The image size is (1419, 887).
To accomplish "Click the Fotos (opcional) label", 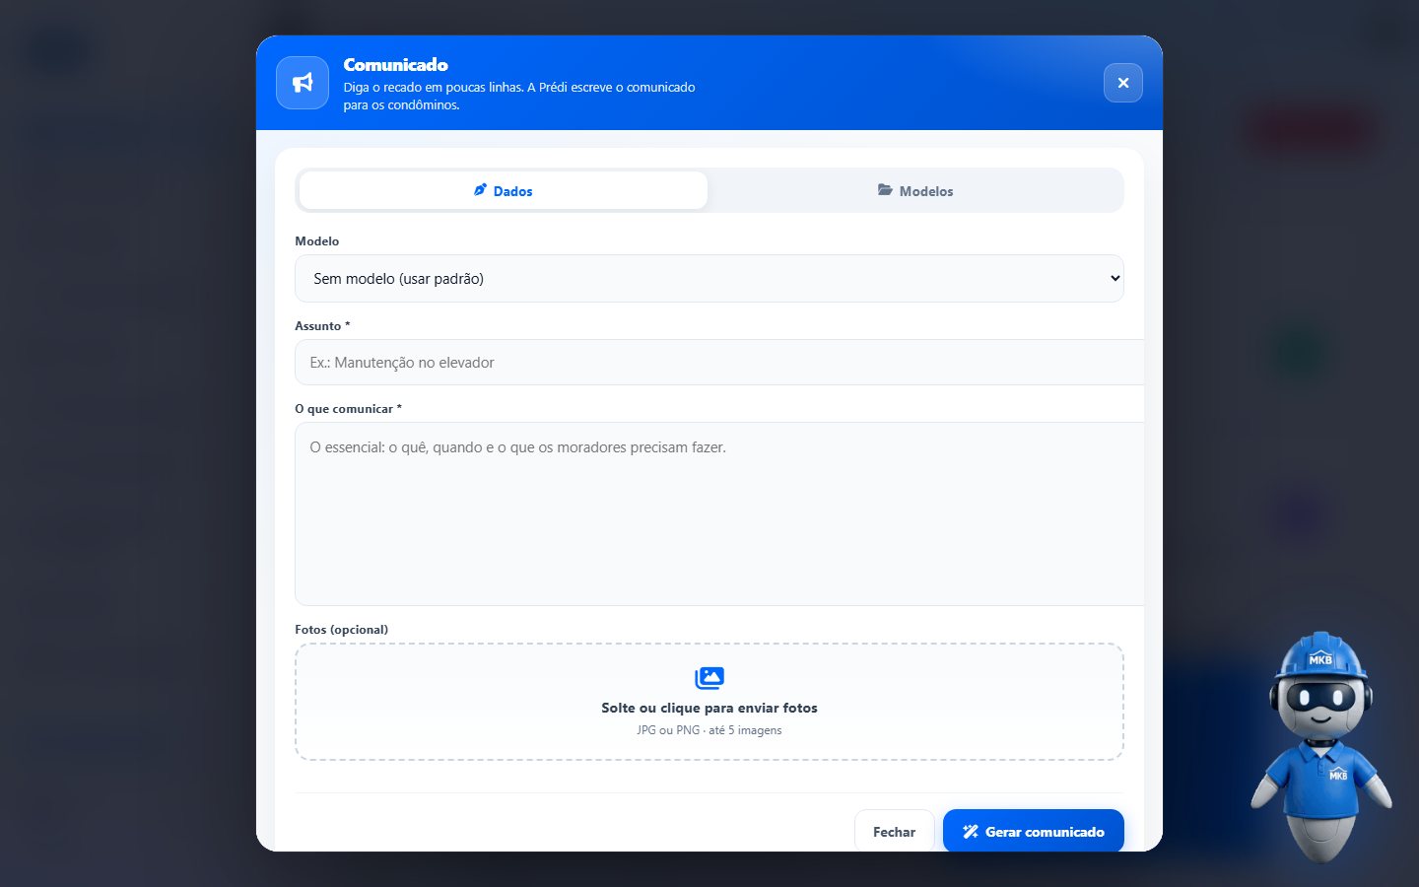I will [341, 630].
